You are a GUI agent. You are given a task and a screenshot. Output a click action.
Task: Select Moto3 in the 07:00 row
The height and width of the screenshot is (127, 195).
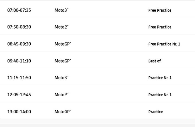pyautogui.click(x=61, y=10)
